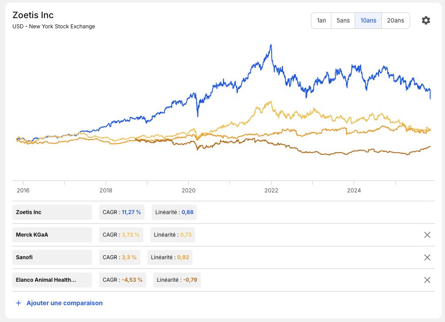The width and height of the screenshot is (445, 322).
Task: Click the 2022 marker on time axis
Action: click(x=271, y=190)
